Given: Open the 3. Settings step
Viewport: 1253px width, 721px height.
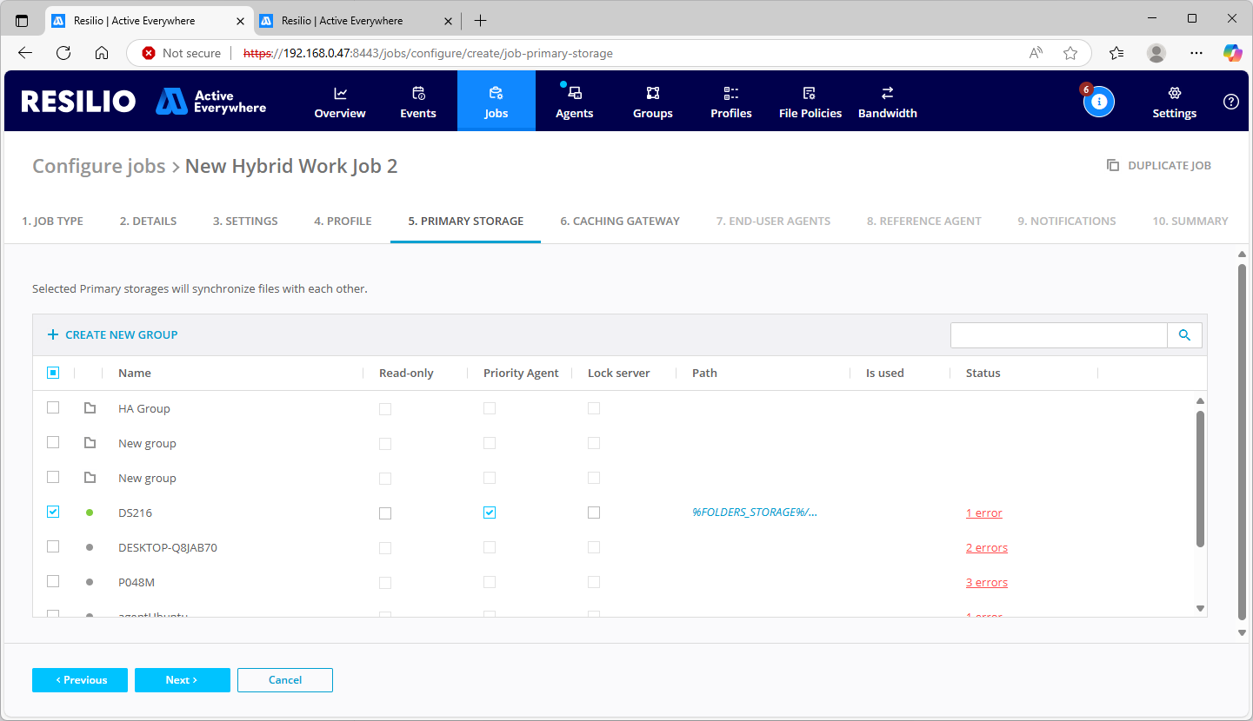Looking at the screenshot, I should [x=244, y=221].
